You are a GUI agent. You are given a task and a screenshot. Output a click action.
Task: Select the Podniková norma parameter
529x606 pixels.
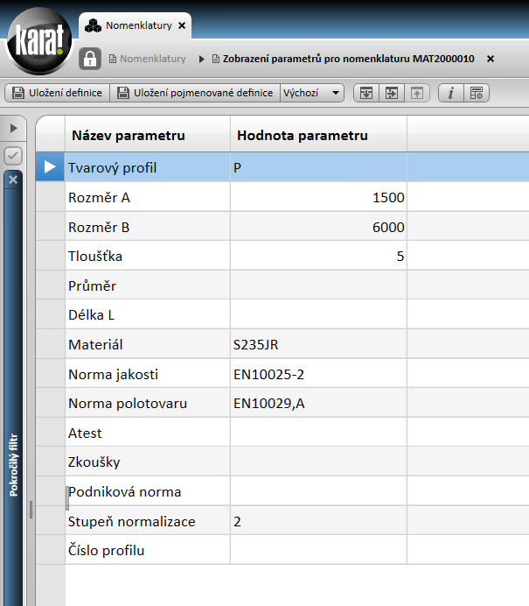(x=125, y=492)
